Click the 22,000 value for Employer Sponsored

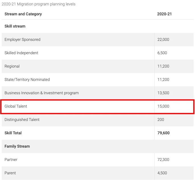(163, 39)
